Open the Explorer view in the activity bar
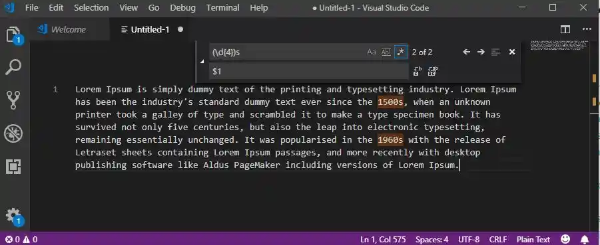600x245 pixels. tap(14, 35)
